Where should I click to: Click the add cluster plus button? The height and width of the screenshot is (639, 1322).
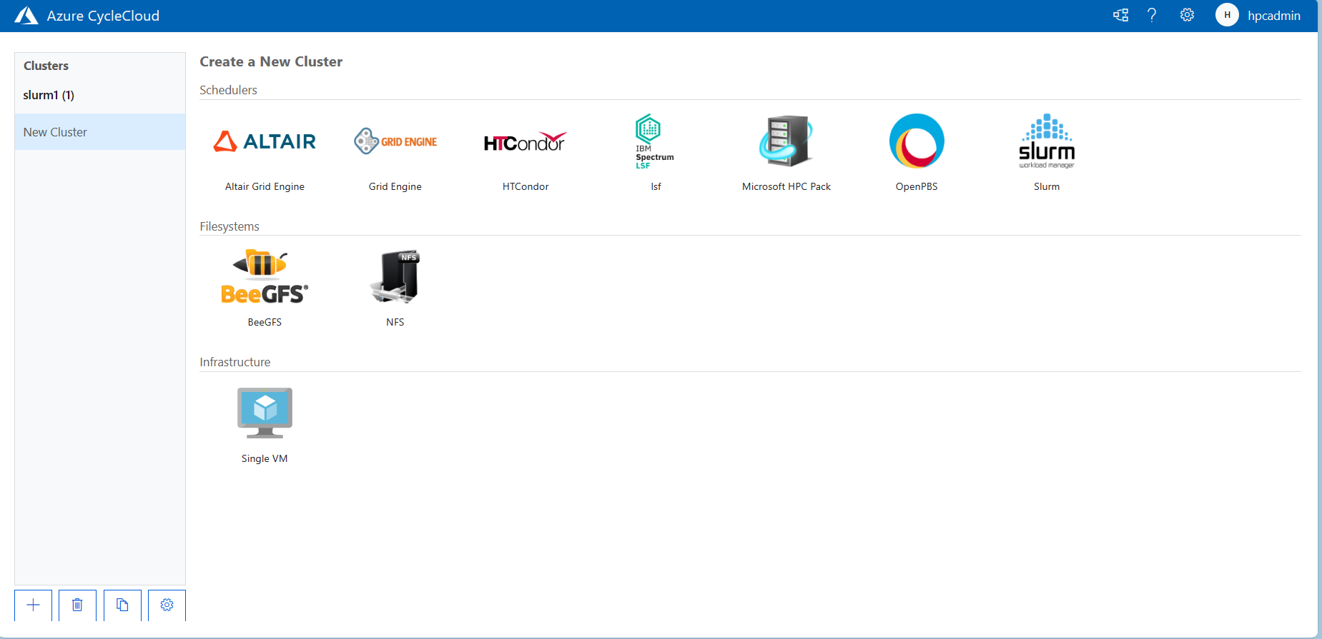coord(33,605)
